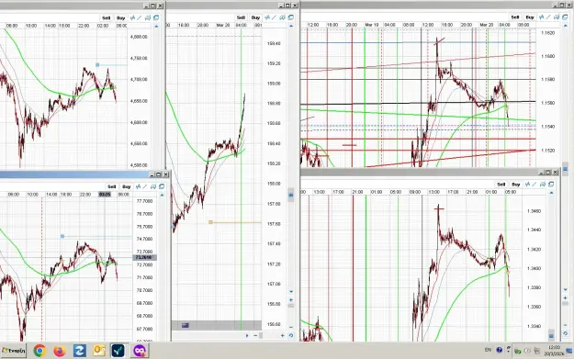This screenshot has height=359, width=574.
Task: Vertical zoom-in plus on the 1.3400 chart
Action: [566, 297]
